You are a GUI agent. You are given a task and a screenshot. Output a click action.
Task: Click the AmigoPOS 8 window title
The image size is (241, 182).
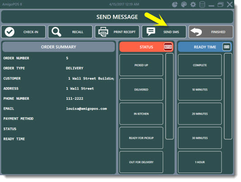click(12, 4)
